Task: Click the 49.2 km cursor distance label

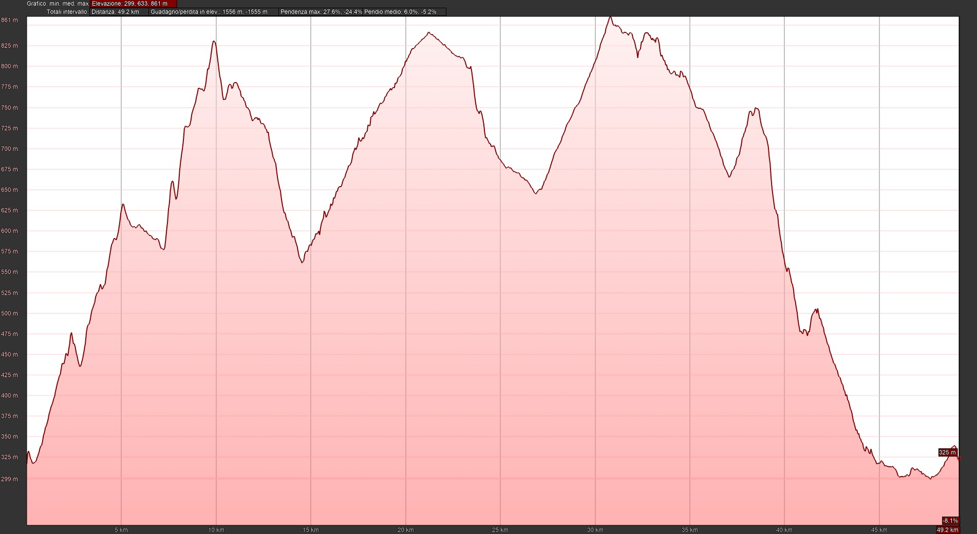Action: [x=948, y=530]
